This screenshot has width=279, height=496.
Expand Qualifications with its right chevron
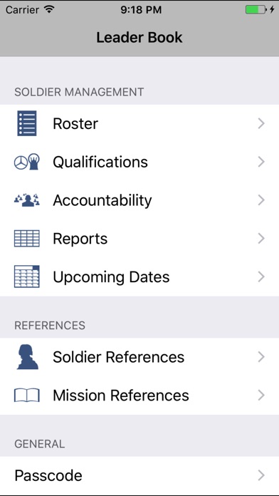(x=261, y=162)
